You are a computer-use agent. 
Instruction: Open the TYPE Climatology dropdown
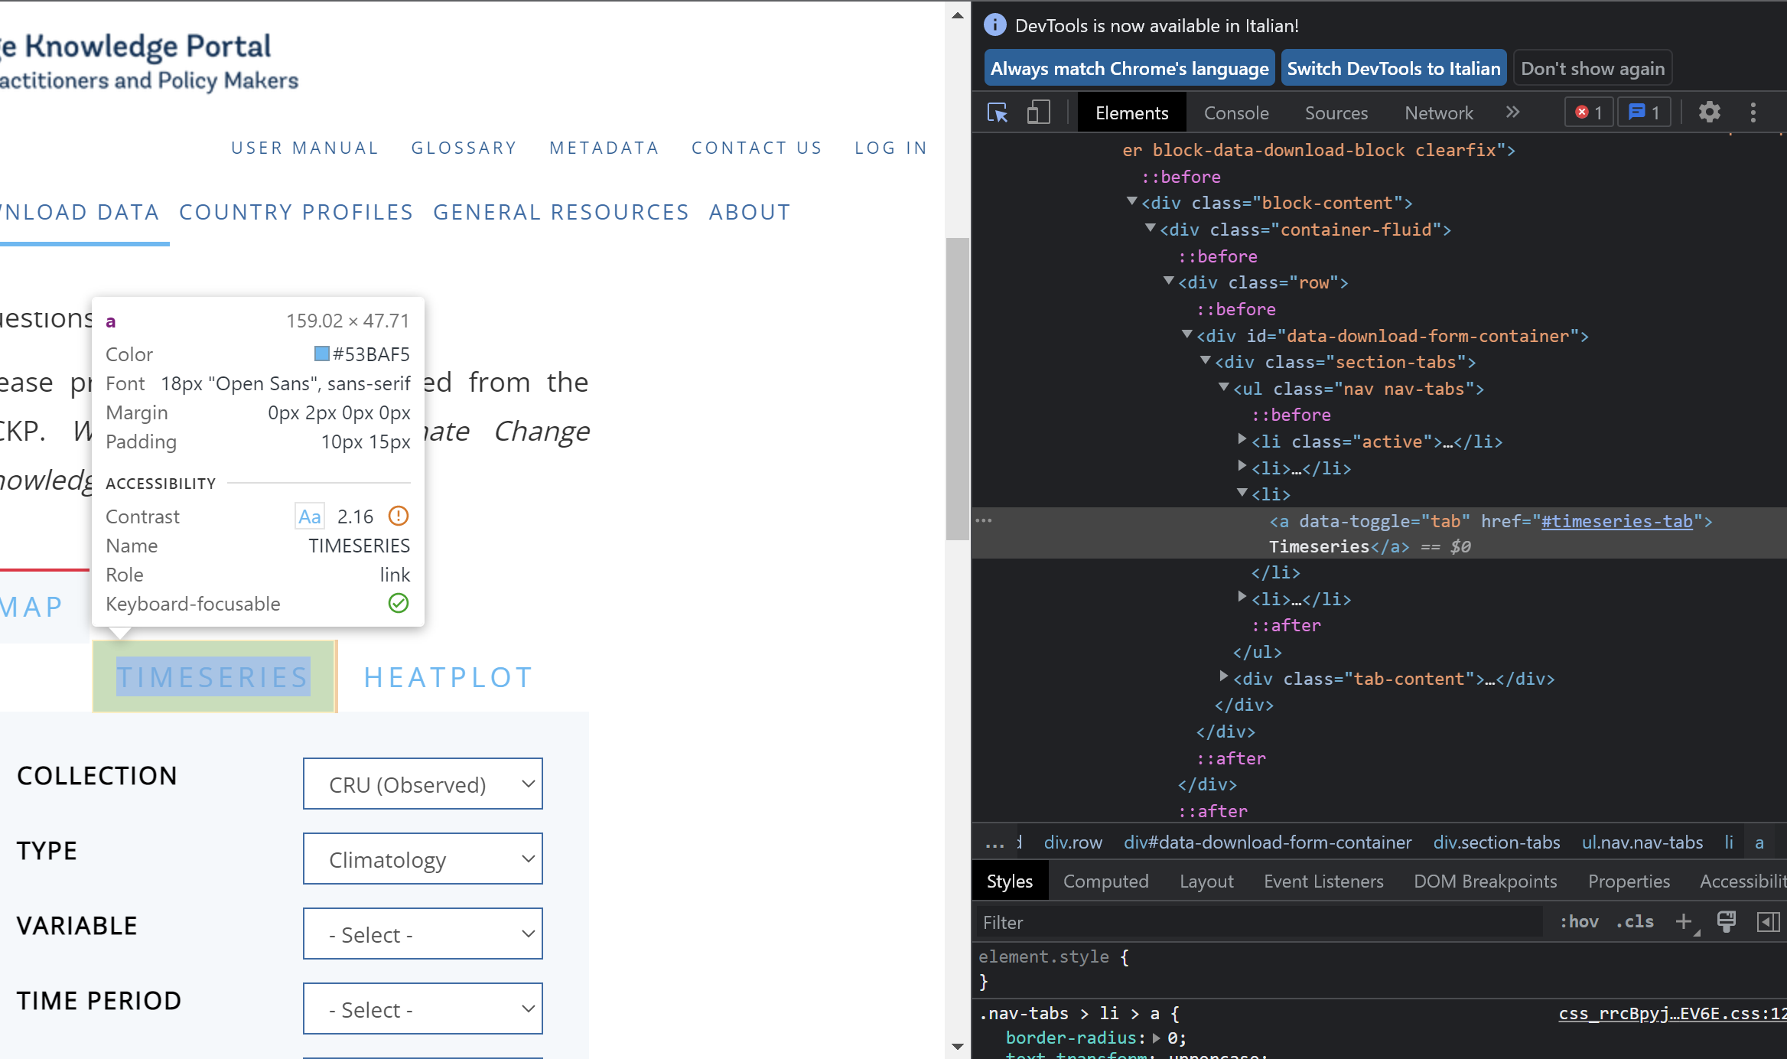point(424,860)
